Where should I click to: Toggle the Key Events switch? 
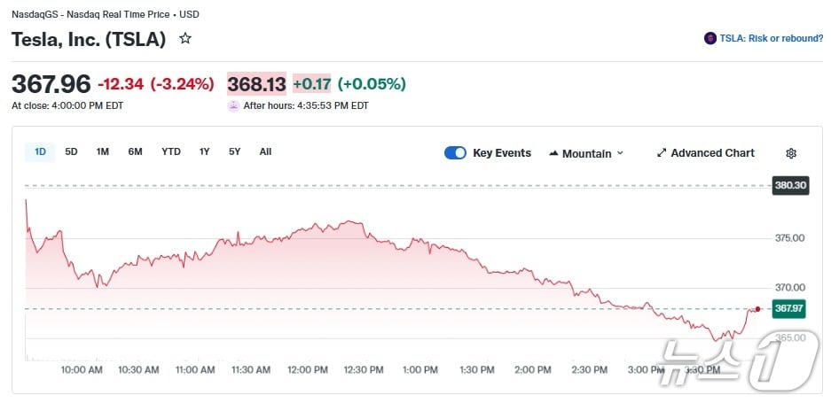coord(455,153)
